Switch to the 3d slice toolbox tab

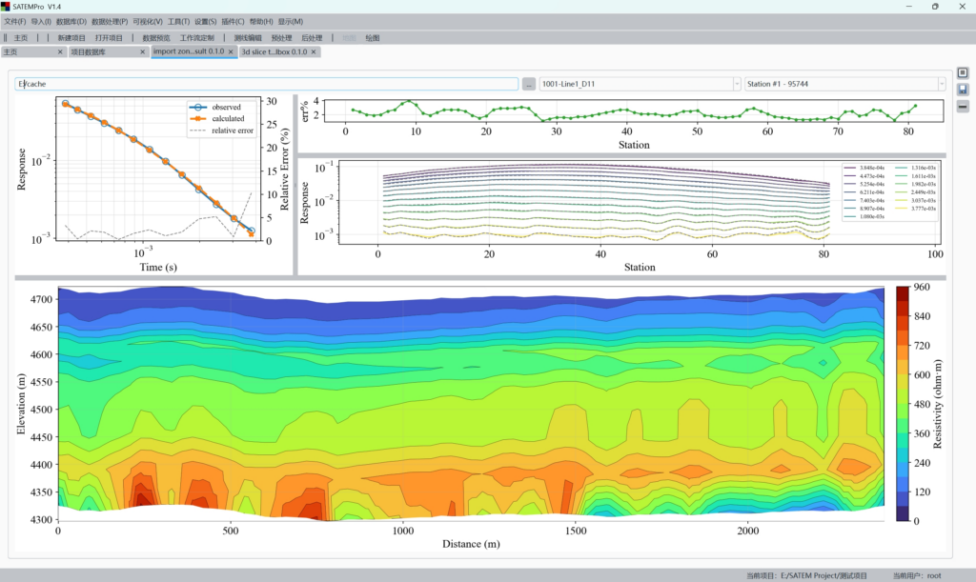(274, 51)
